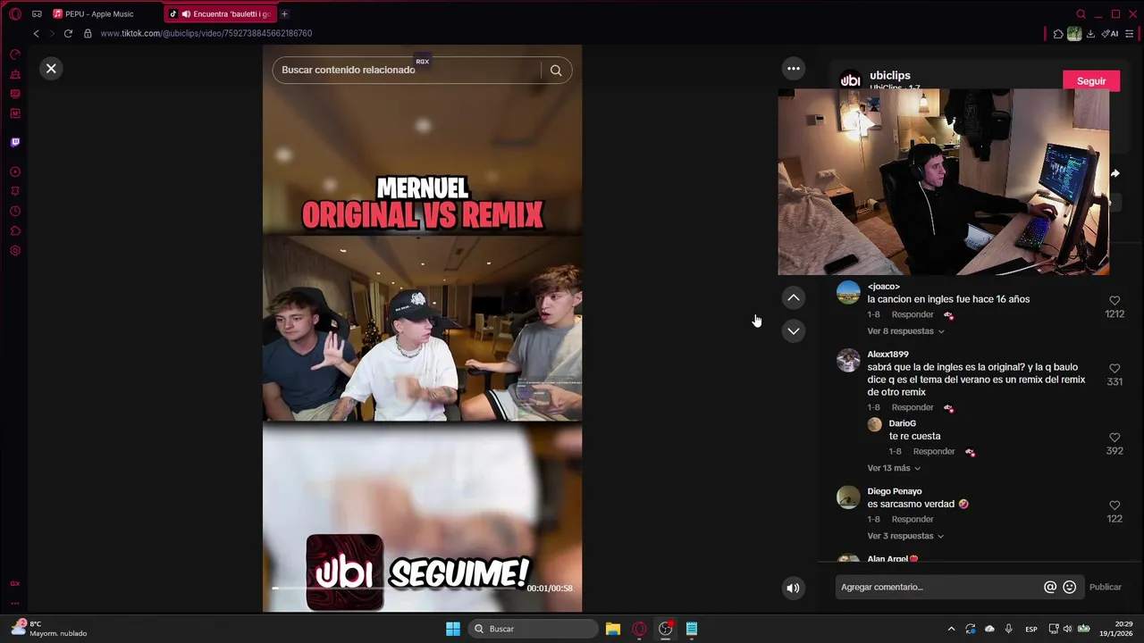Open Diego Penayo's profile avatar
The width and height of the screenshot is (1144, 643).
pyautogui.click(x=848, y=497)
